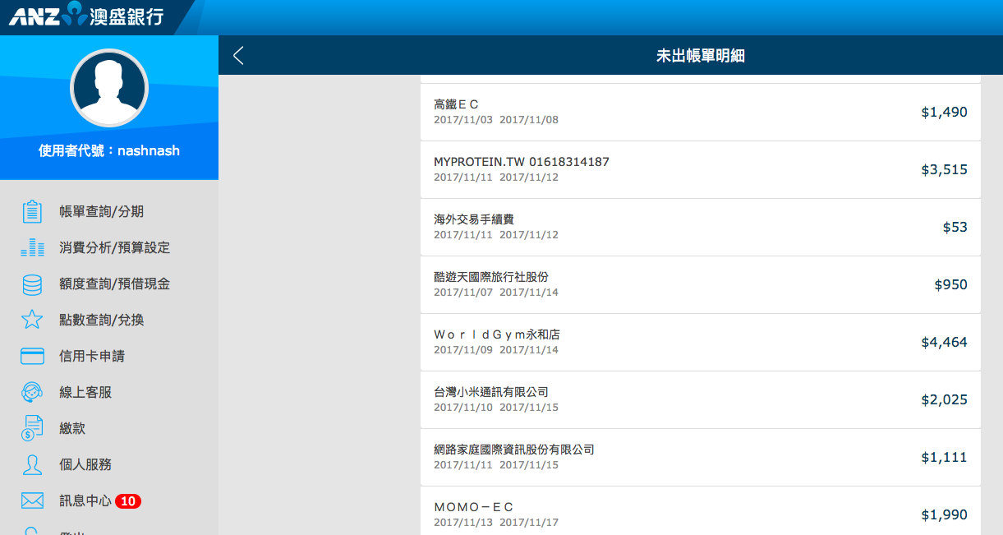Click the ANZ 澳盛銀行 logo
The height and width of the screenshot is (535, 1003).
86,15
